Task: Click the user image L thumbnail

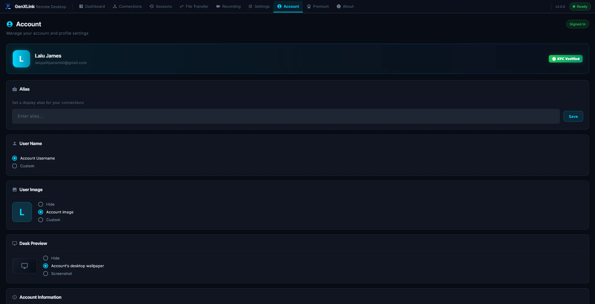Action: pos(22,212)
